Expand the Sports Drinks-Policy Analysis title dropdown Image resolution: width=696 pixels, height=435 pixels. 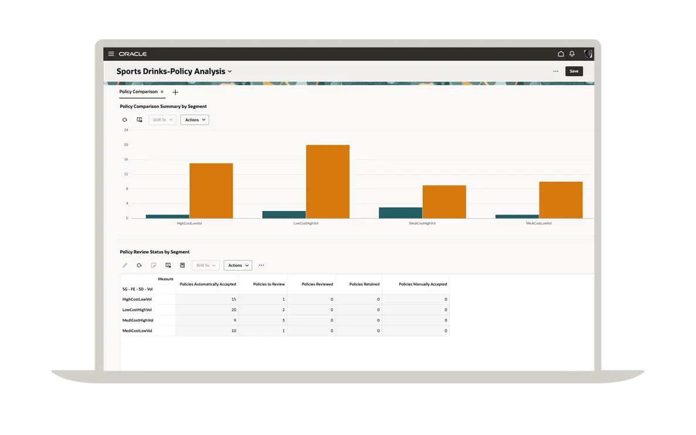[x=230, y=72]
